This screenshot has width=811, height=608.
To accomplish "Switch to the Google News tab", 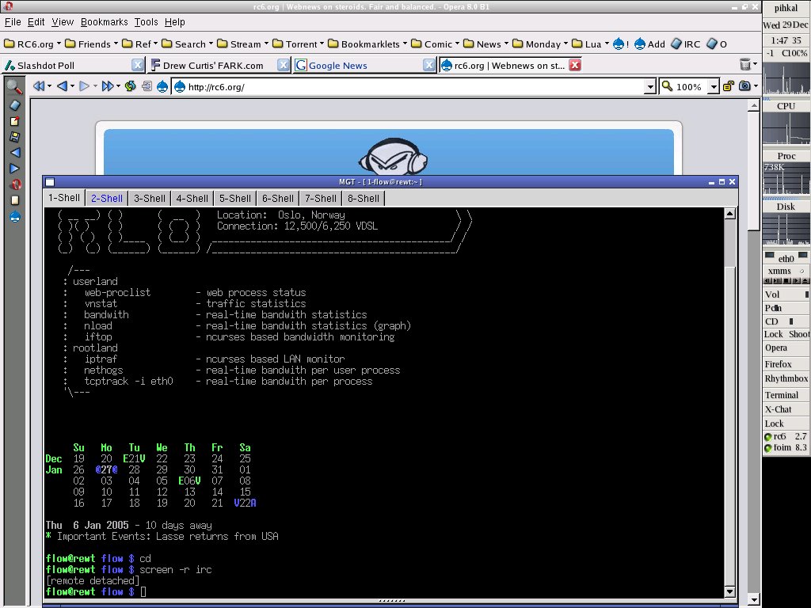I will (364, 65).
